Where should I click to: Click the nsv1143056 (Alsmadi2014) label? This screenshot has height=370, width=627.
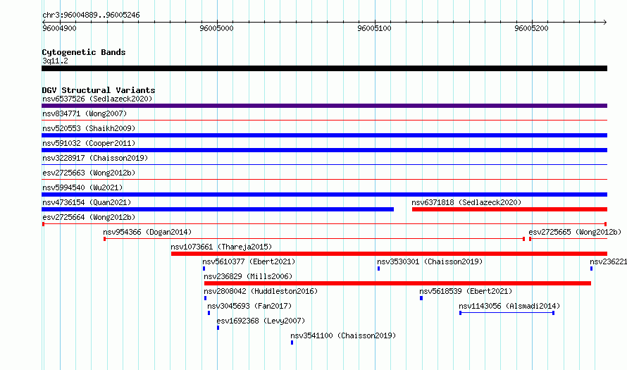click(x=509, y=306)
